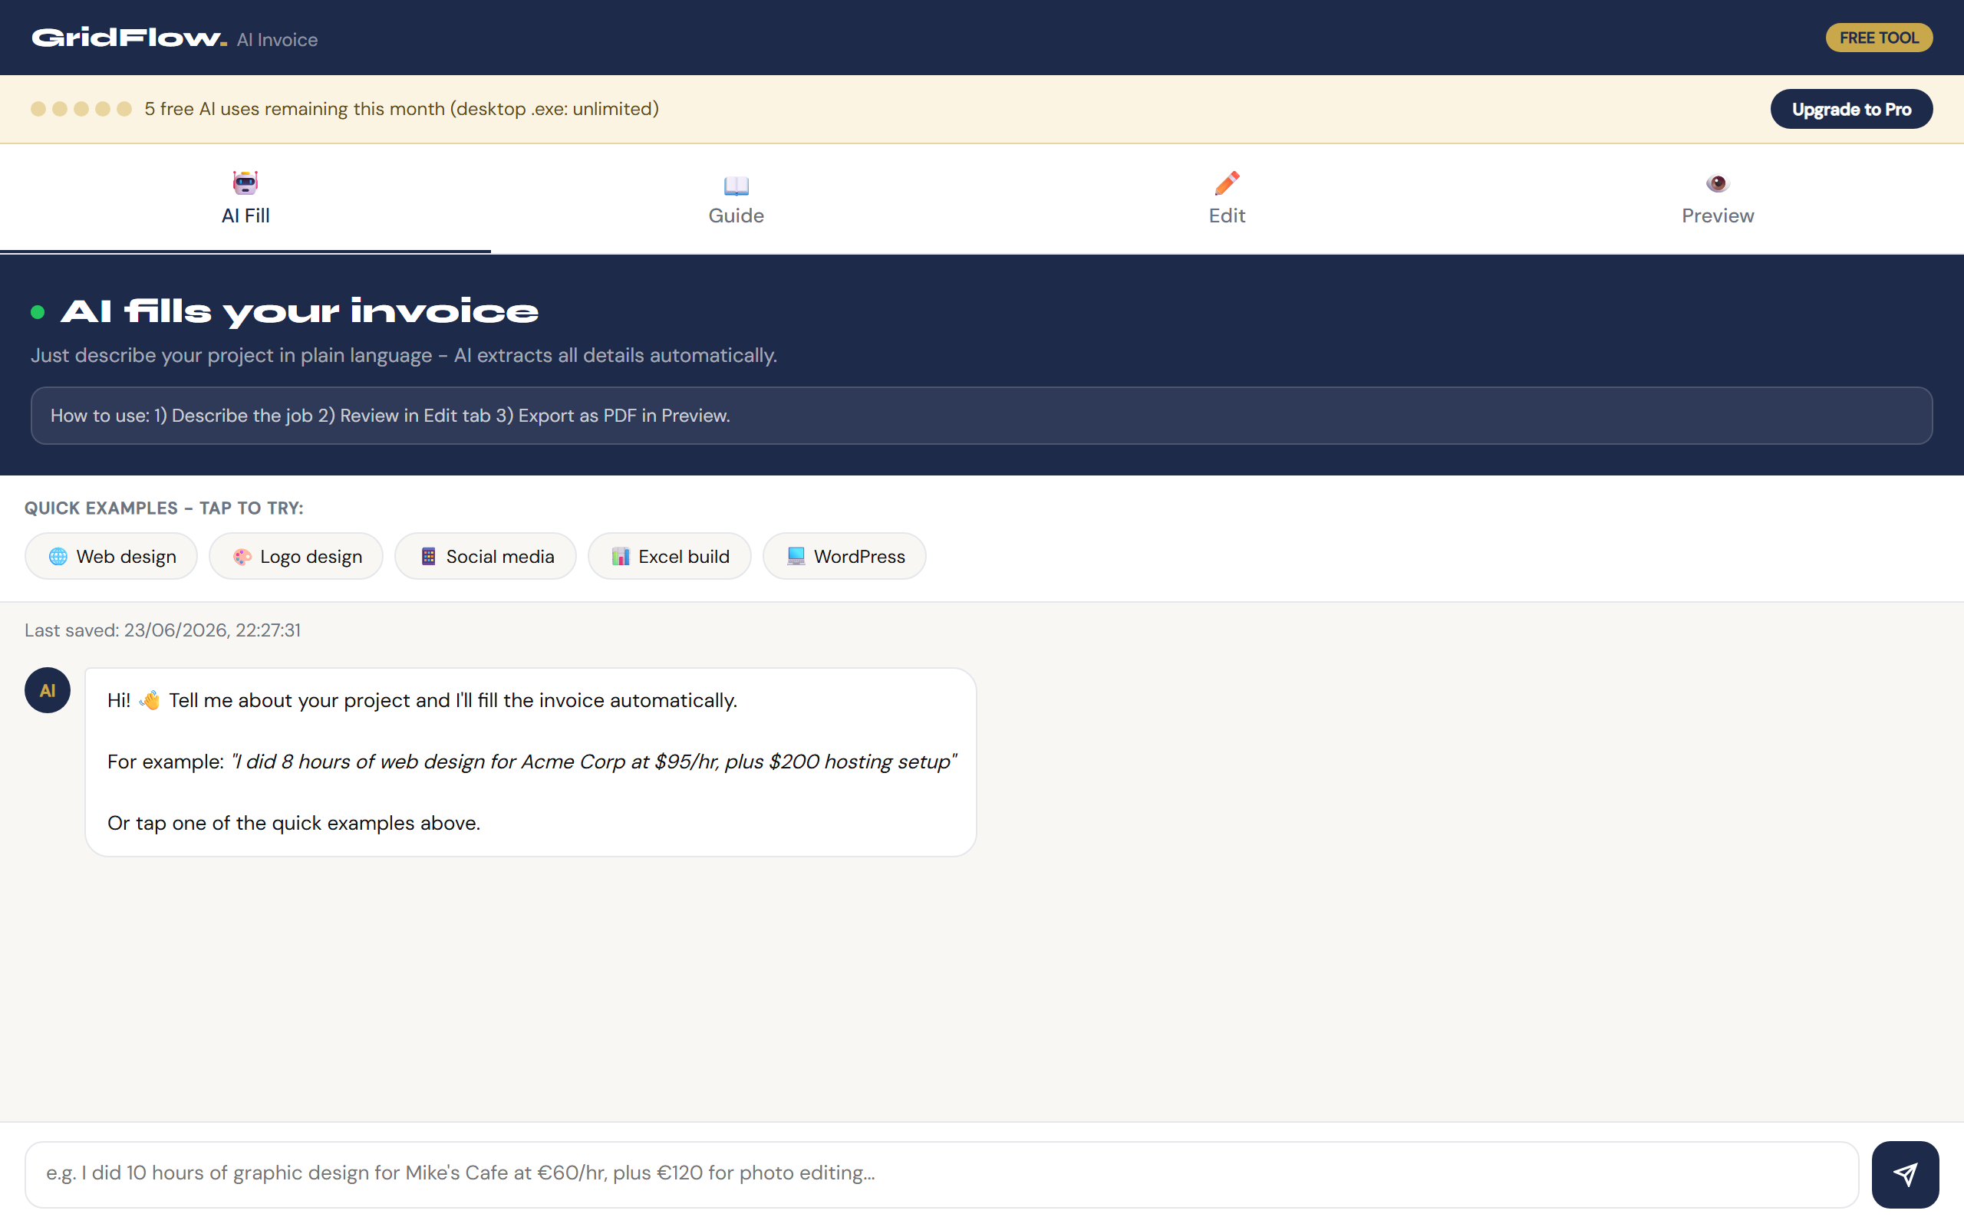Viewport: 1964px width, 1227px height.
Task: Click the 'Quick examples – tap to try' label
Action: [164, 508]
